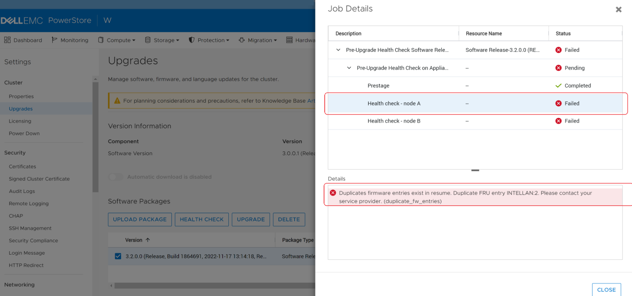The image size is (632, 296).
Task: Click the Hardware menu item
Action: click(x=301, y=40)
